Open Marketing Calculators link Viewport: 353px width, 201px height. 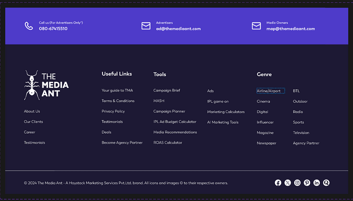pyautogui.click(x=226, y=112)
